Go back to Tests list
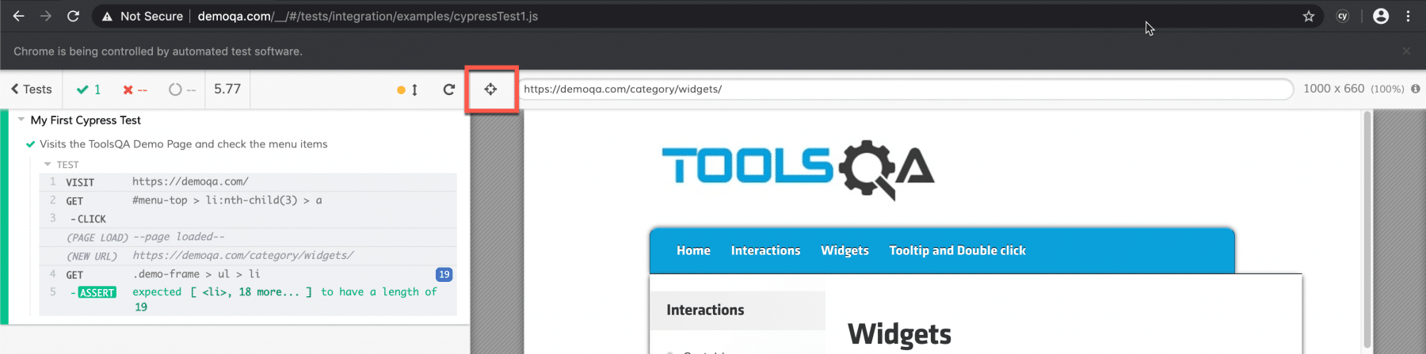Viewport: 1426px width, 354px height. click(x=32, y=89)
